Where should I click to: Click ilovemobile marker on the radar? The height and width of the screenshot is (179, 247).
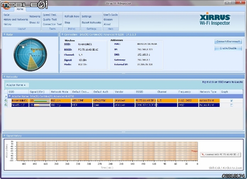(34, 51)
